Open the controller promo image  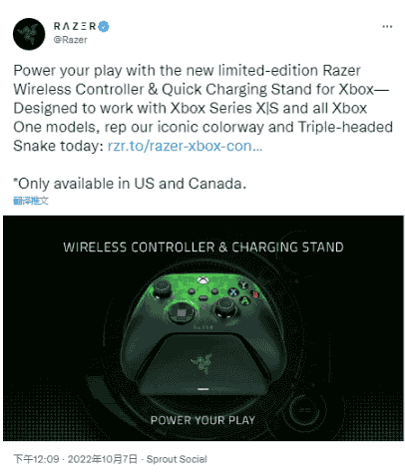tap(203, 328)
